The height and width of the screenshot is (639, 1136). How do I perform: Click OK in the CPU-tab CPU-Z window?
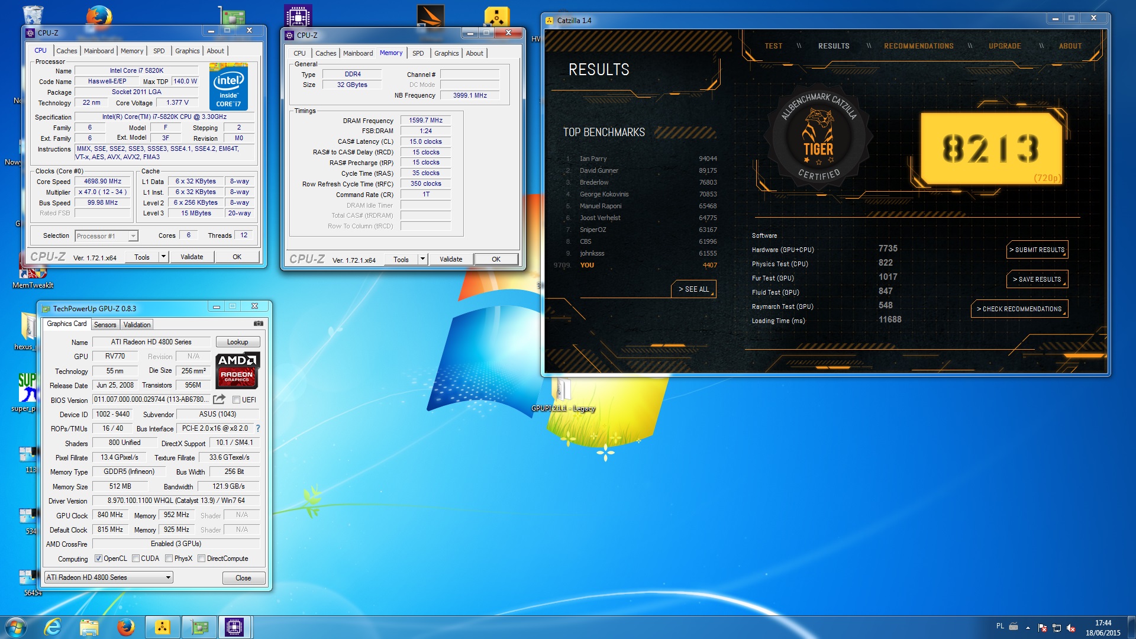[237, 257]
